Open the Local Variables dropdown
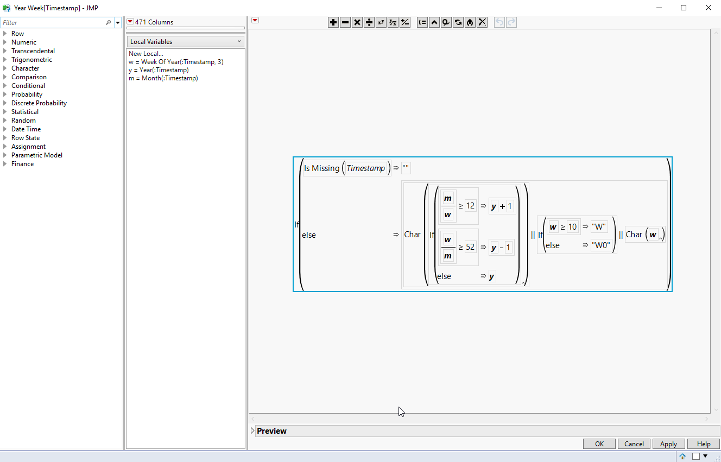 click(185, 41)
